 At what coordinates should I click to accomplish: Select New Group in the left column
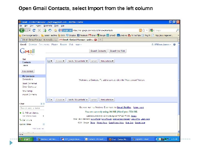coord(27,91)
